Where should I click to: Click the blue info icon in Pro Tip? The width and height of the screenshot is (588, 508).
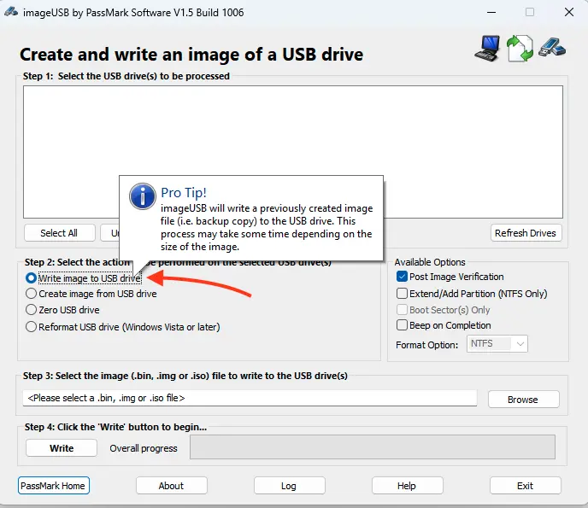(x=143, y=196)
